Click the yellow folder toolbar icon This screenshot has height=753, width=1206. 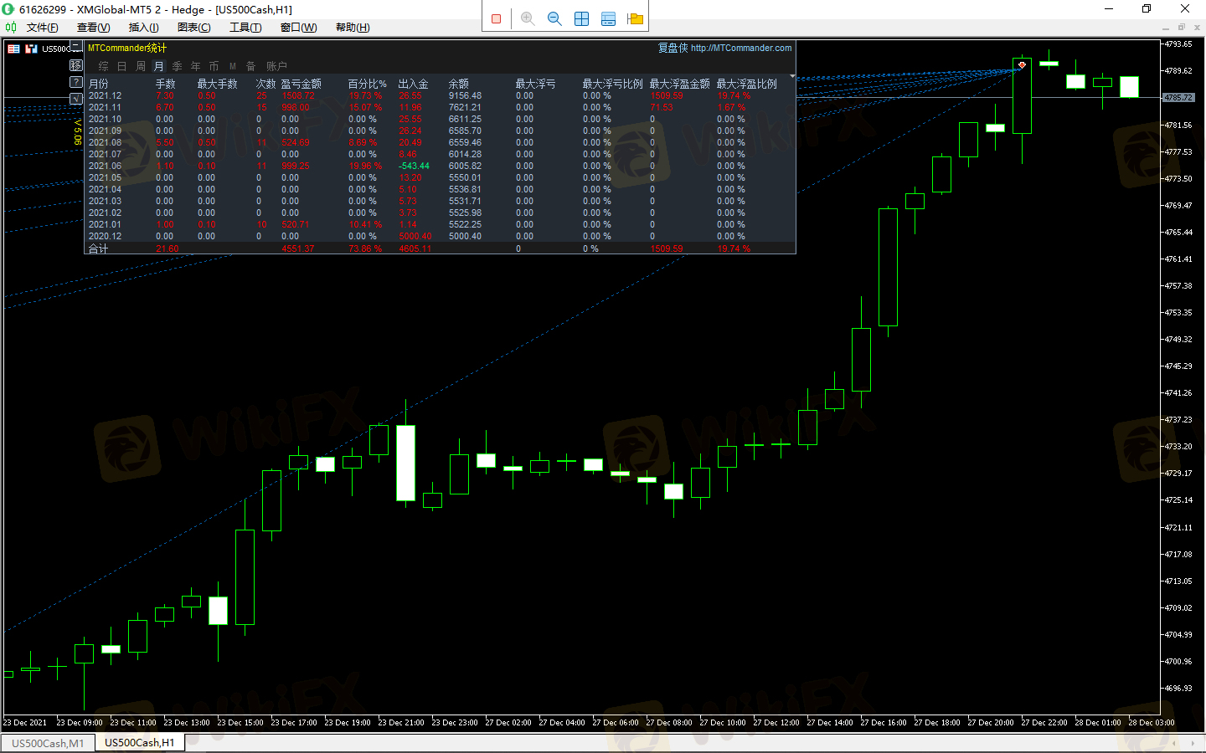tap(635, 18)
